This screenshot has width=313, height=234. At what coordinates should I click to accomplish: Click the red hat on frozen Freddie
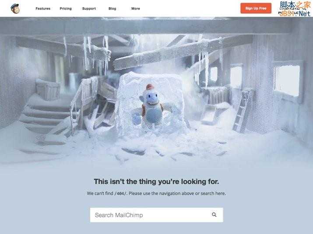(x=150, y=87)
